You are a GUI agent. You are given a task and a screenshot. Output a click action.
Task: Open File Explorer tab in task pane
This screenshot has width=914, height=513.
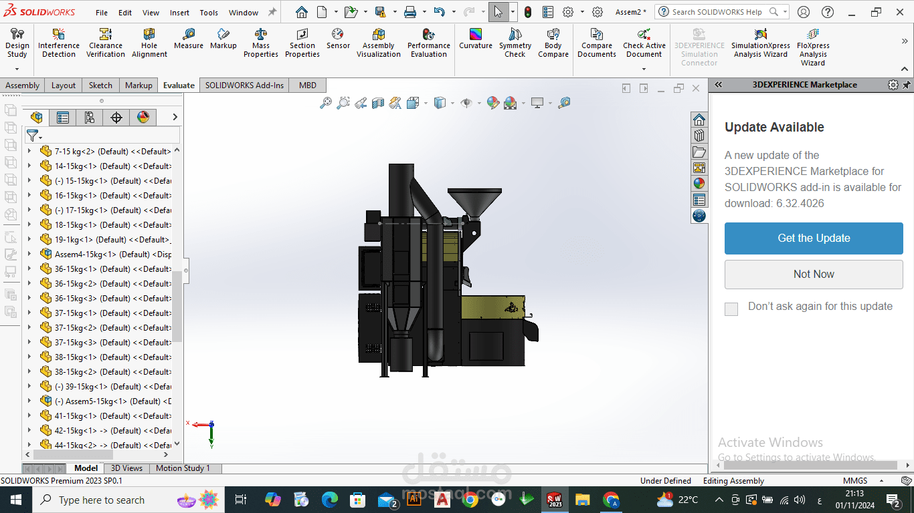point(699,152)
